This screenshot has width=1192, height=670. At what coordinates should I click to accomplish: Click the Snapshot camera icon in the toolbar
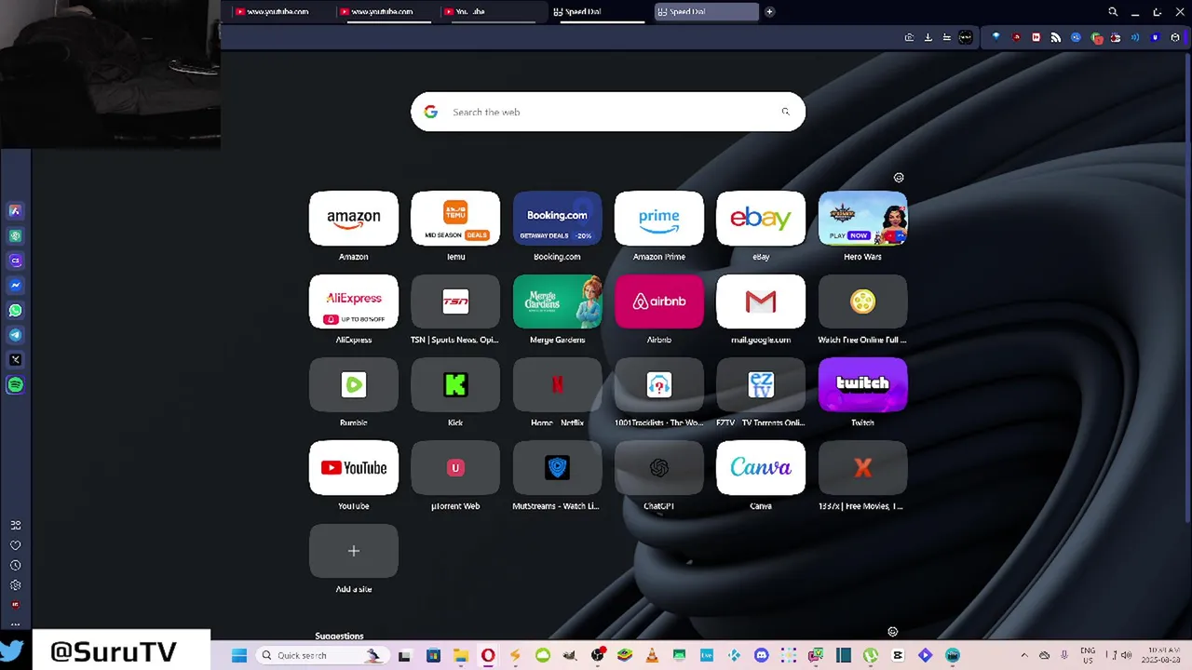(x=909, y=37)
